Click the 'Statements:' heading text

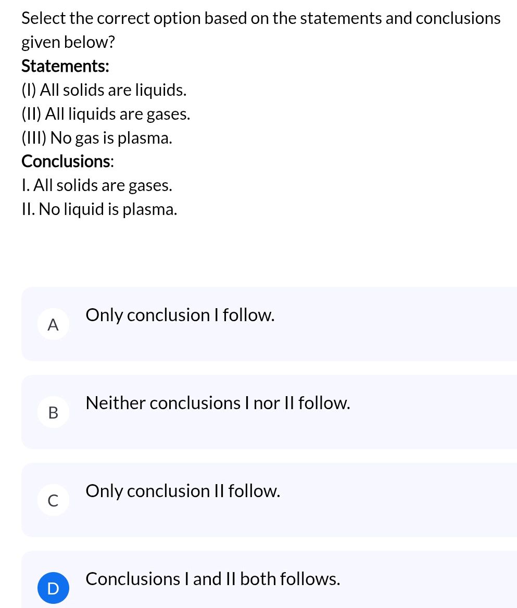coord(65,67)
